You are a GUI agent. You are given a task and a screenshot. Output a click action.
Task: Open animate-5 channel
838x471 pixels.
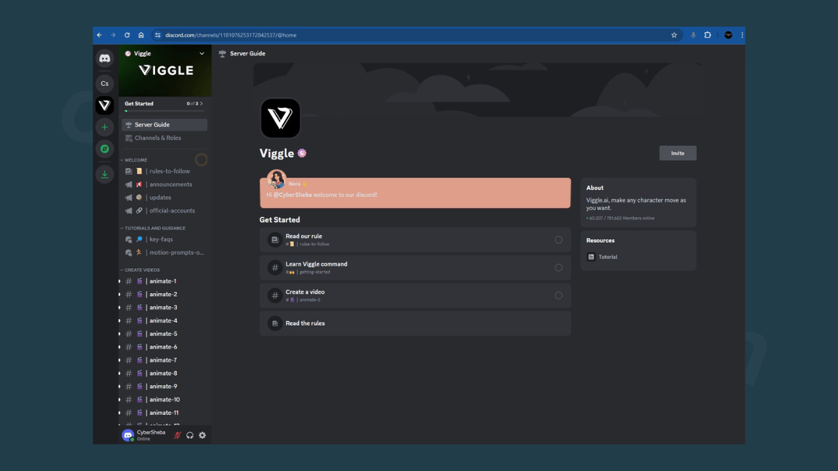tap(164, 334)
